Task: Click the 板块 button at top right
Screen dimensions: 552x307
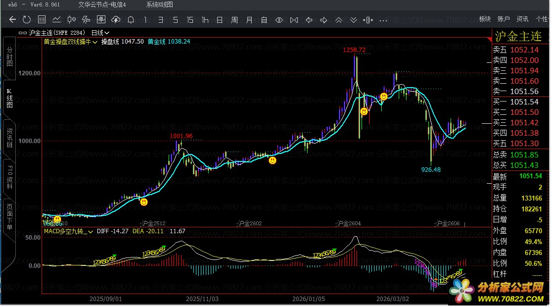Action: point(485,19)
